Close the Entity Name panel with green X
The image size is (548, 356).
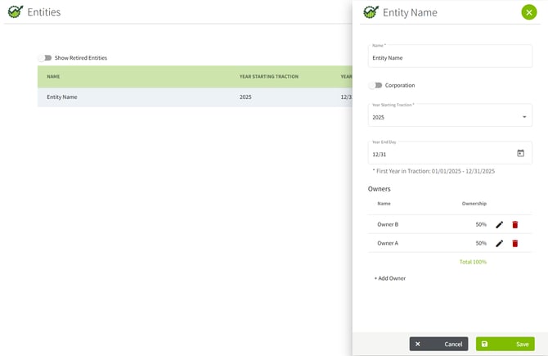pos(528,12)
